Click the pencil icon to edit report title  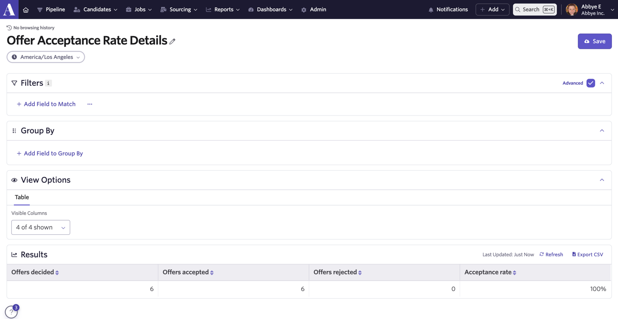click(x=172, y=41)
